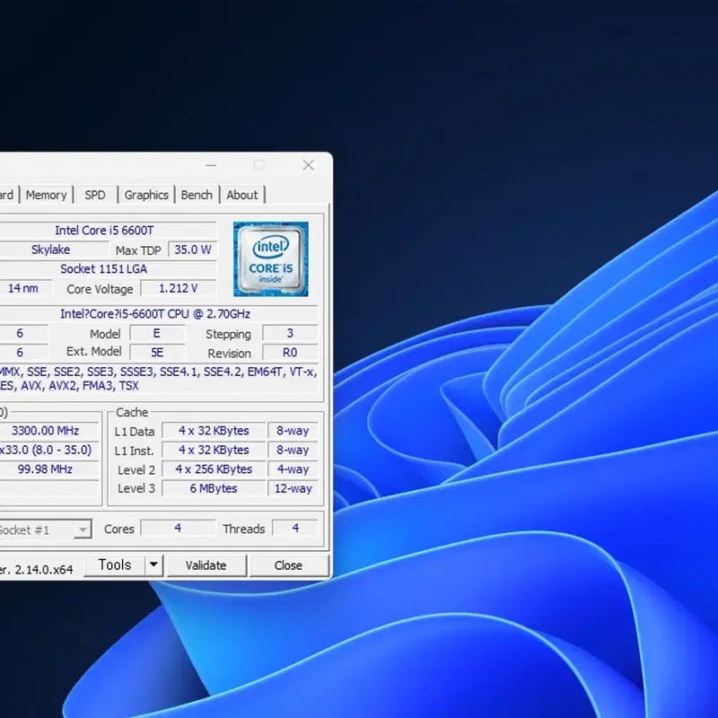Expand the Tools dropdown arrow
Image resolution: width=718 pixels, height=718 pixels.
154,565
